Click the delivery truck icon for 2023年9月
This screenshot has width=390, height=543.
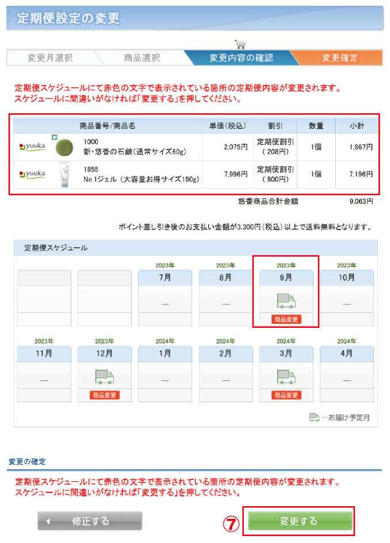point(286,301)
